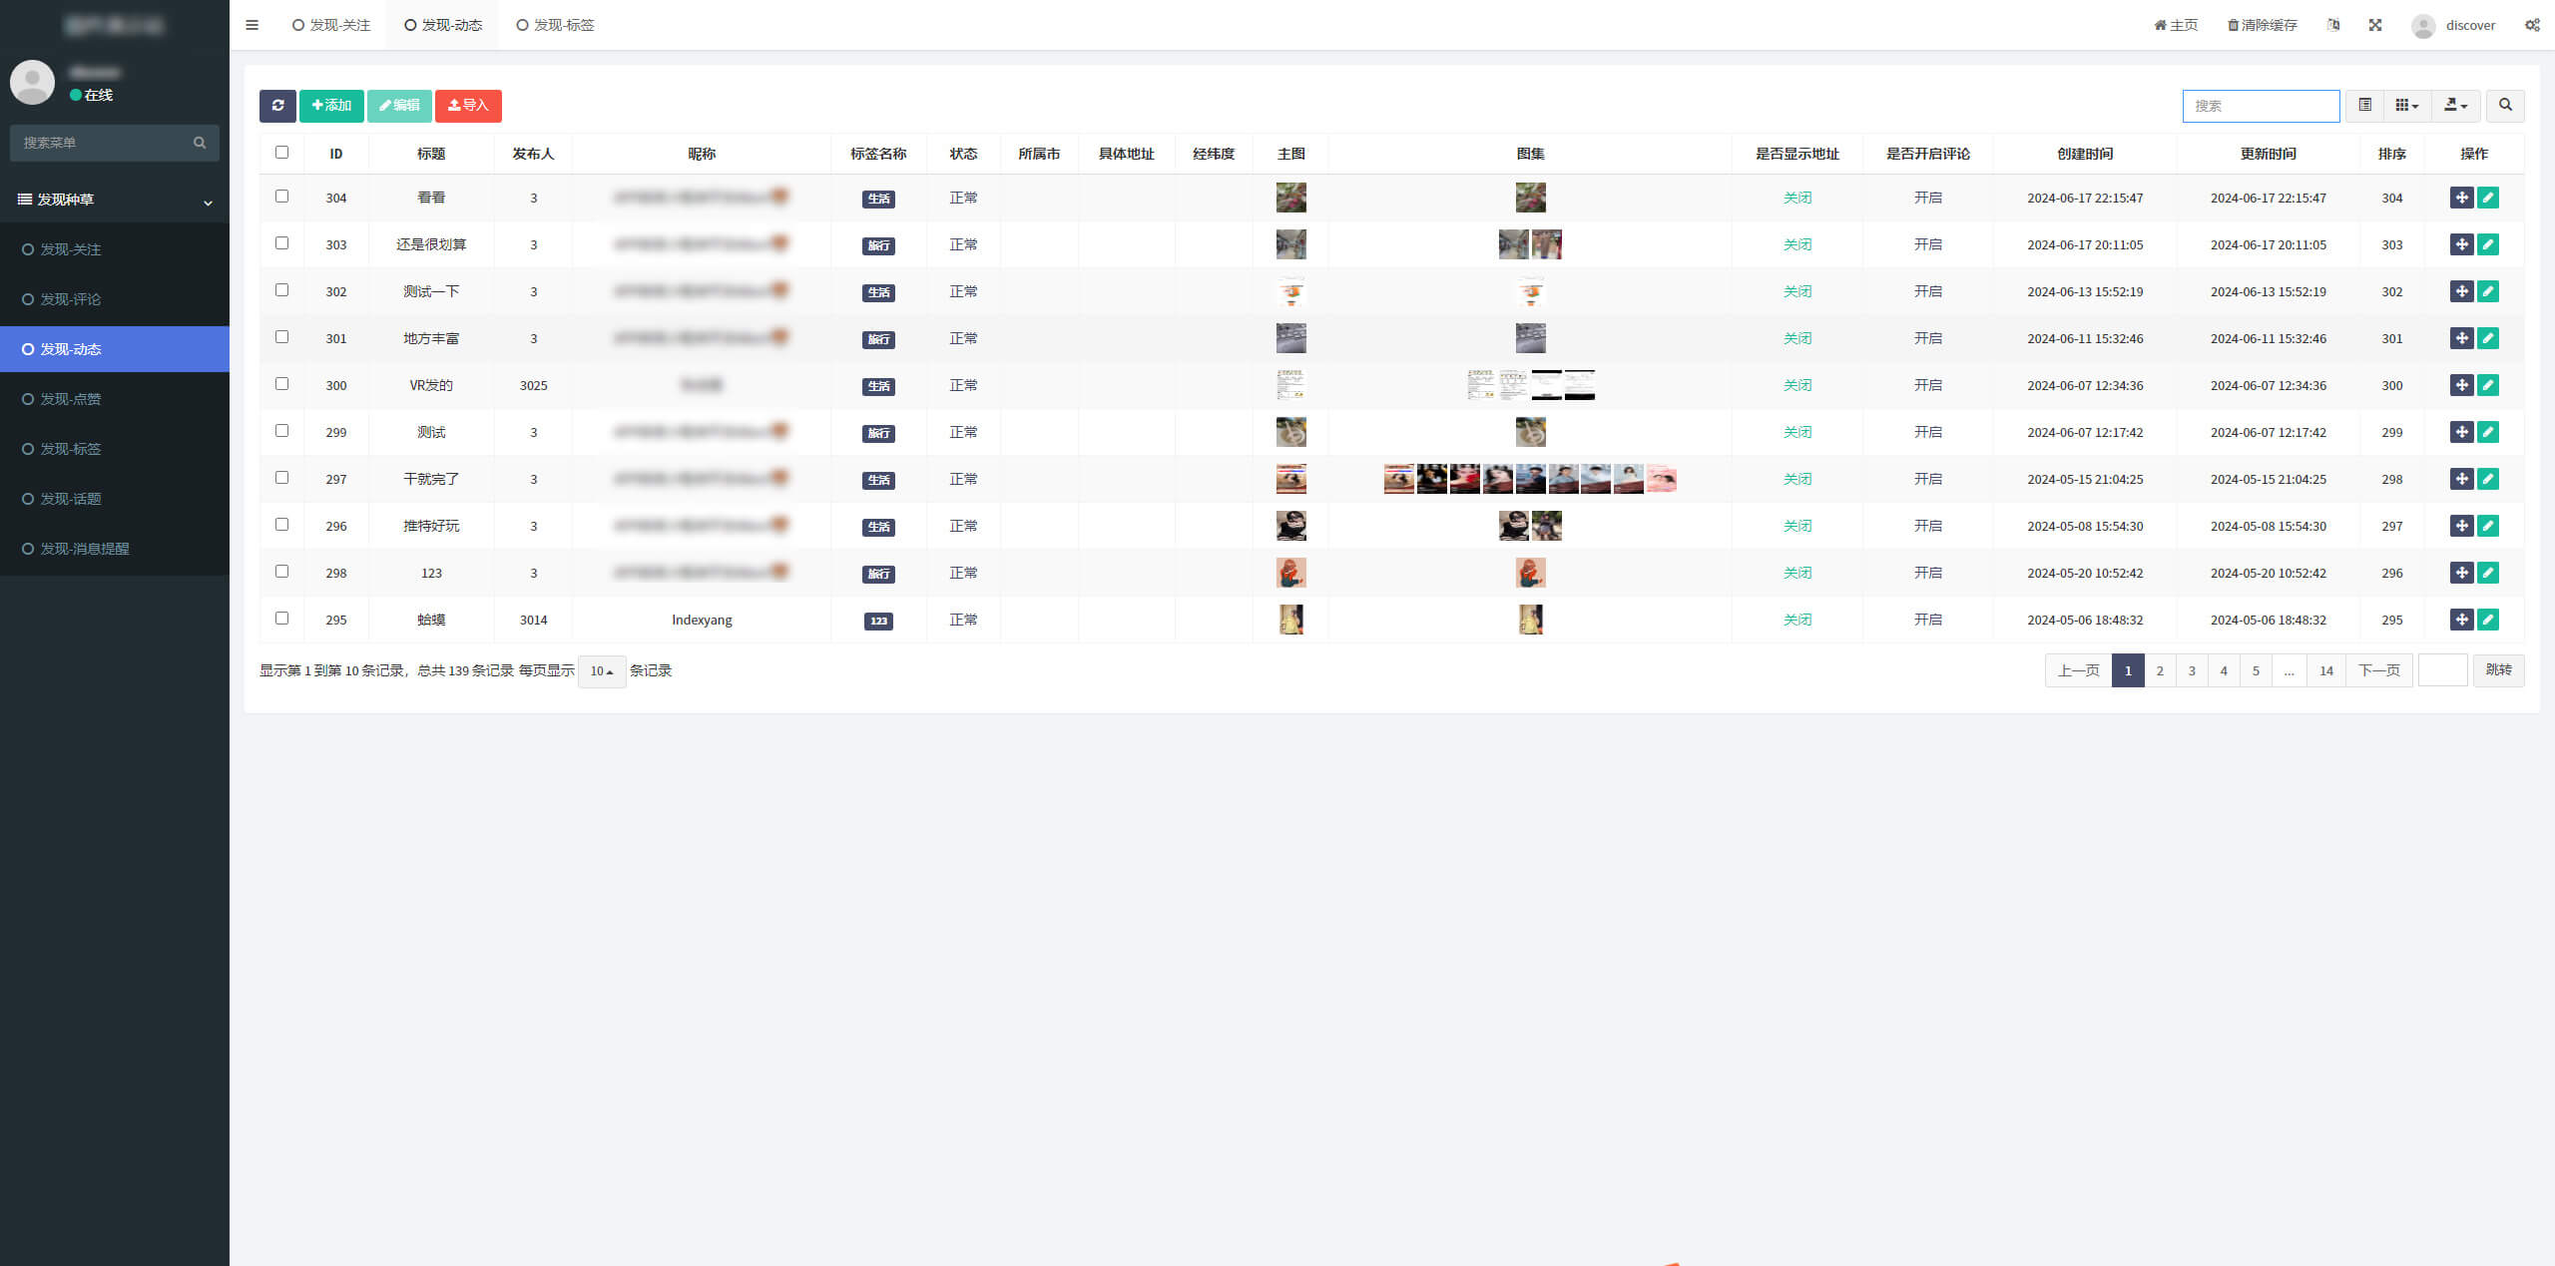Click the magnifier advanced search button
Viewport: 2555px width, 1266px height.
point(2505,106)
